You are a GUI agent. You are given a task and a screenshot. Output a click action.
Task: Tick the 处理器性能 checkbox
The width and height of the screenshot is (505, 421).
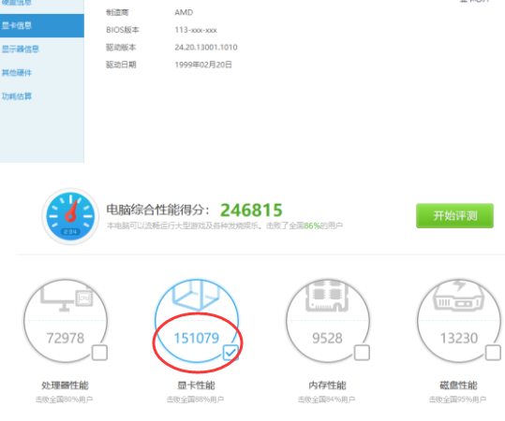click(x=99, y=353)
